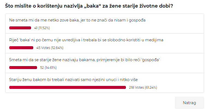The image size is (206, 112).
Task: Click the '218 Votes (61.24%)' label
Action: pyautogui.click(x=143, y=88)
